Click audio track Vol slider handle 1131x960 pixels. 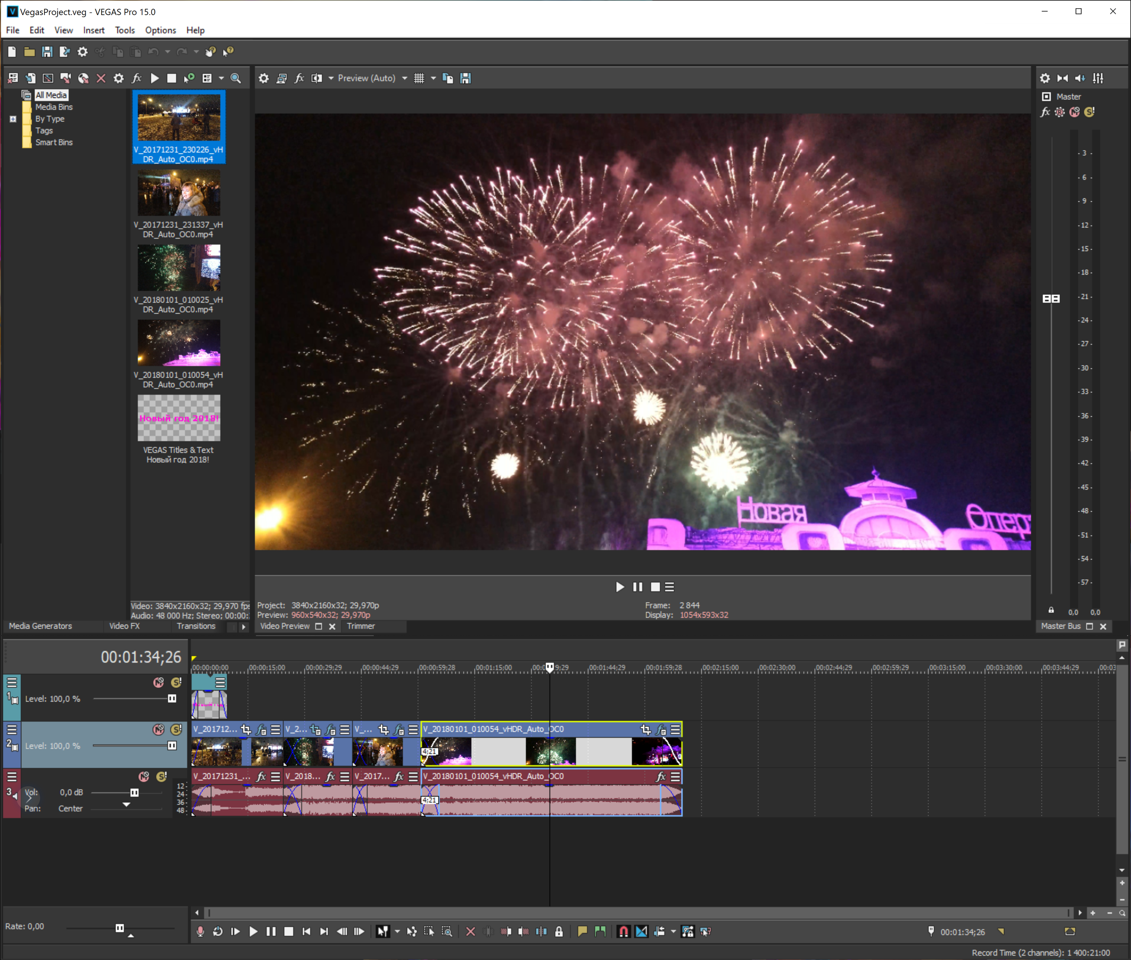135,792
